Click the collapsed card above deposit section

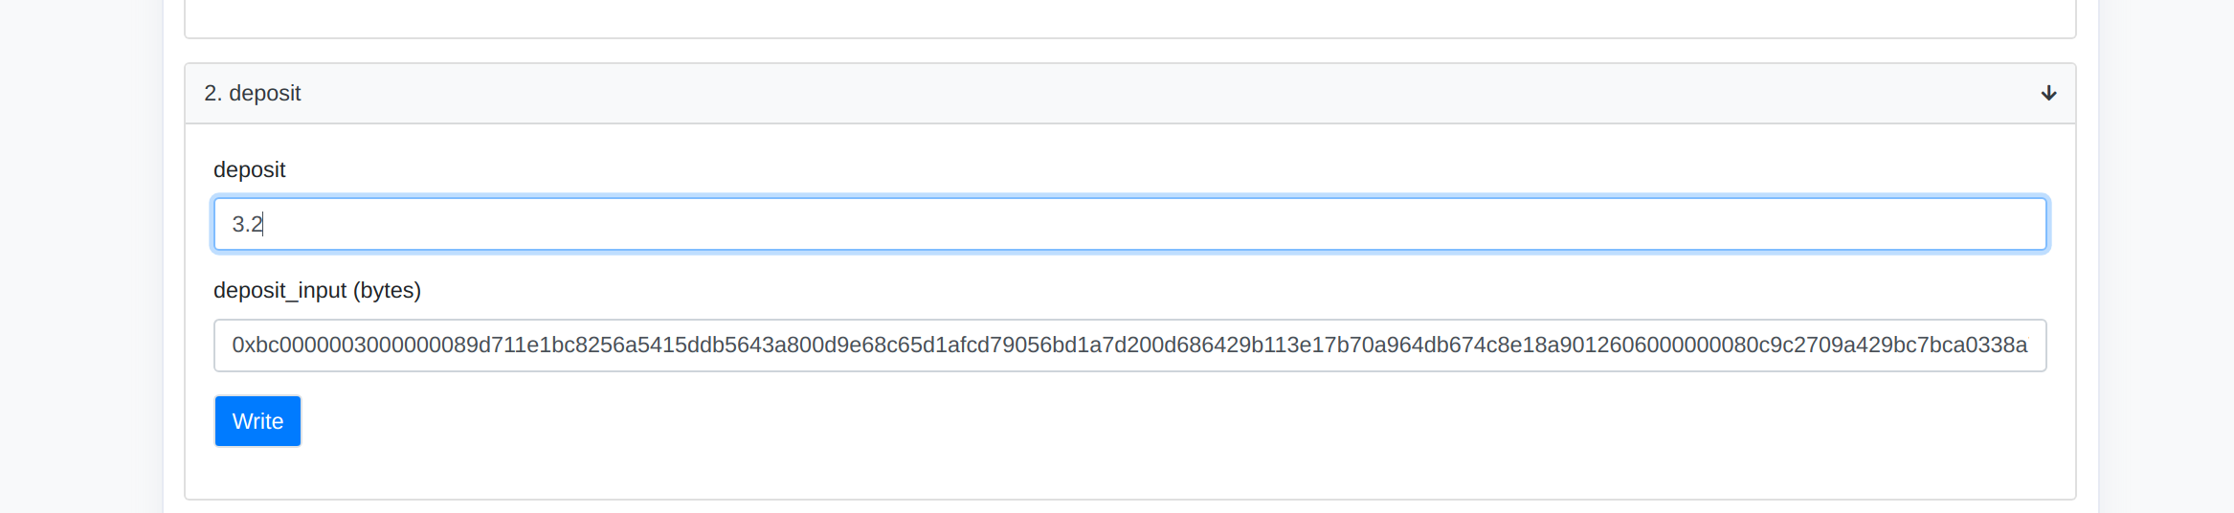[1129, 17]
